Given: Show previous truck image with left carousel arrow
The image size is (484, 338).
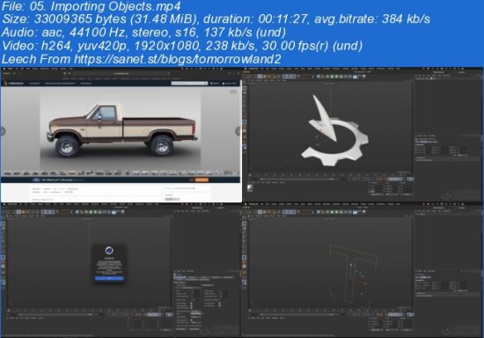Looking at the screenshot, I should click(3, 131).
